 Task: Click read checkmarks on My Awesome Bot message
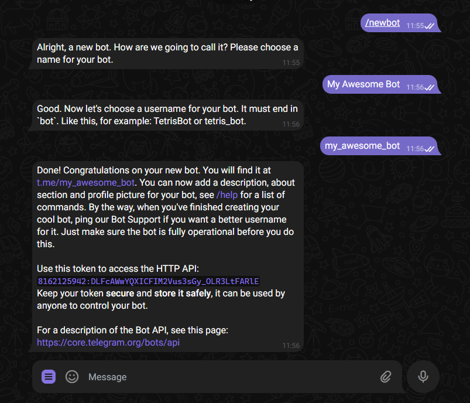pos(429,88)
